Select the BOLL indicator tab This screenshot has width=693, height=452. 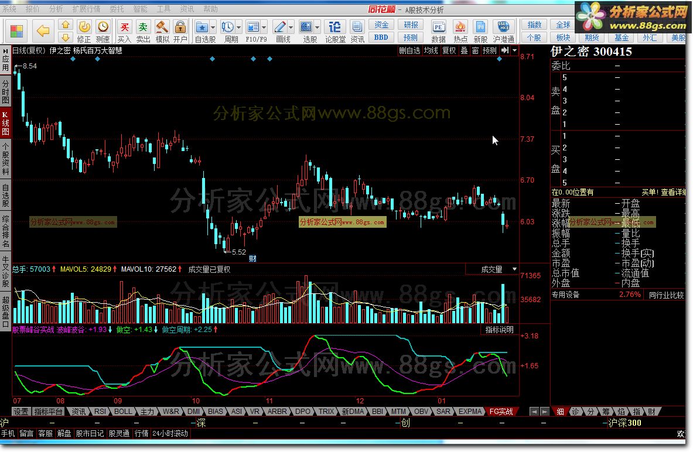[x=123, y=412]
